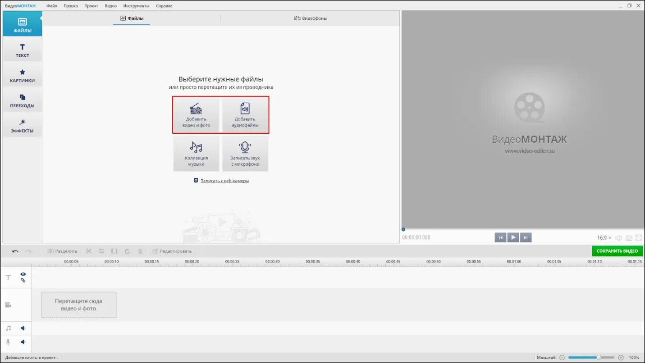Viewport: 645px width, 363px height.
Task: Click the video track camera icon
Action: tap(8, 305)
